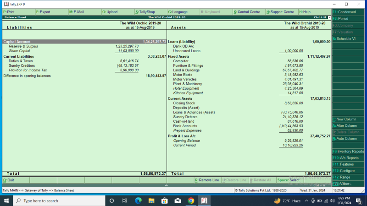Close Balance Sheet with the small X button
The height and width of the screenshot is (206, 367).
[329, 17]
